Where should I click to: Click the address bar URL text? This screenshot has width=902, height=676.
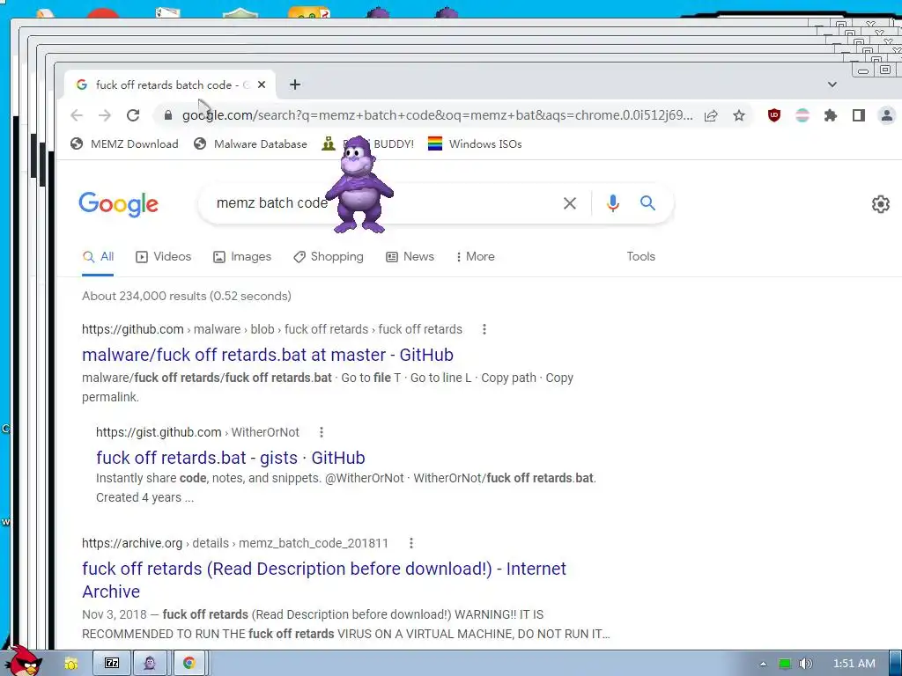point(437,115)
